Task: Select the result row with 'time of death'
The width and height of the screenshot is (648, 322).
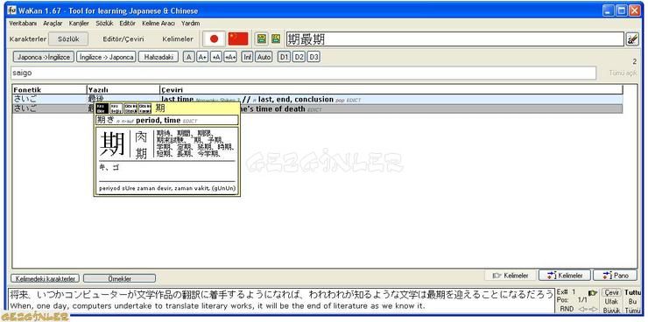Action: pyautogui.click(x=317, y=109)
